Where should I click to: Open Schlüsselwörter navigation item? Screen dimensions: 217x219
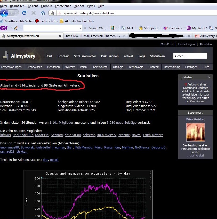pos(85,56)
